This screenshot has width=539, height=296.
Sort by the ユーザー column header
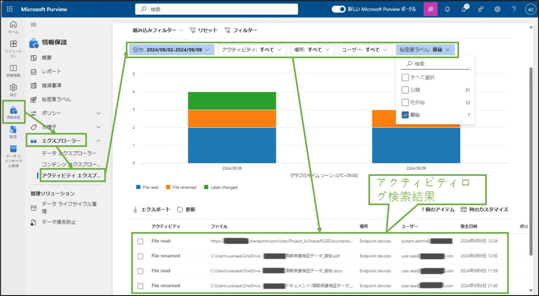410,227
